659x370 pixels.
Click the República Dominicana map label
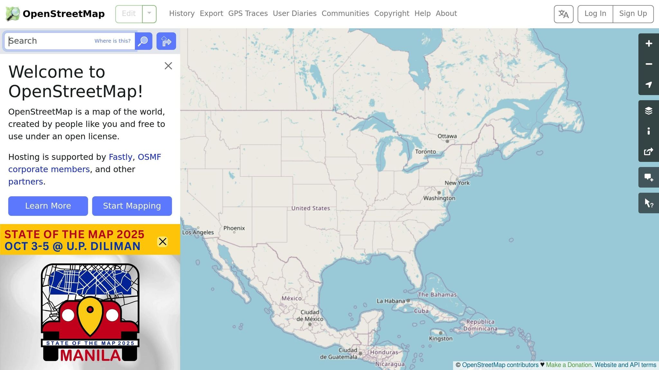pos(480,325)
